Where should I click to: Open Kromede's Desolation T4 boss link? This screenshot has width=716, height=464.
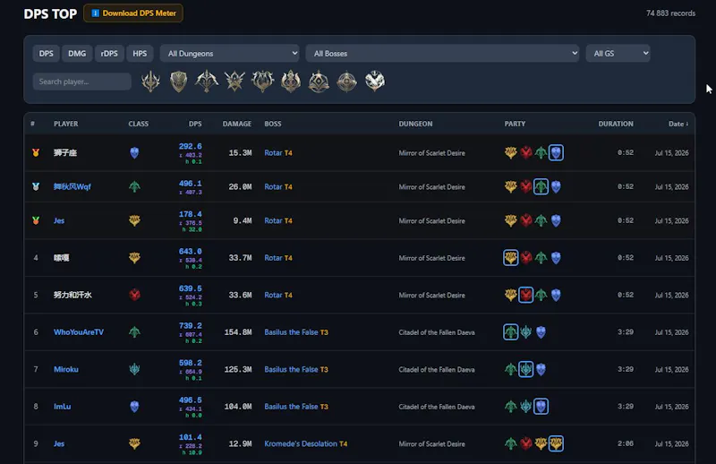click(x=305, y=443)
